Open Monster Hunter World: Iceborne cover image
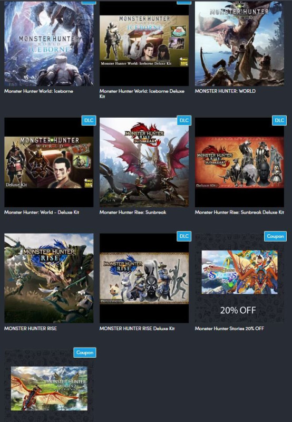 tap(49, 43)
